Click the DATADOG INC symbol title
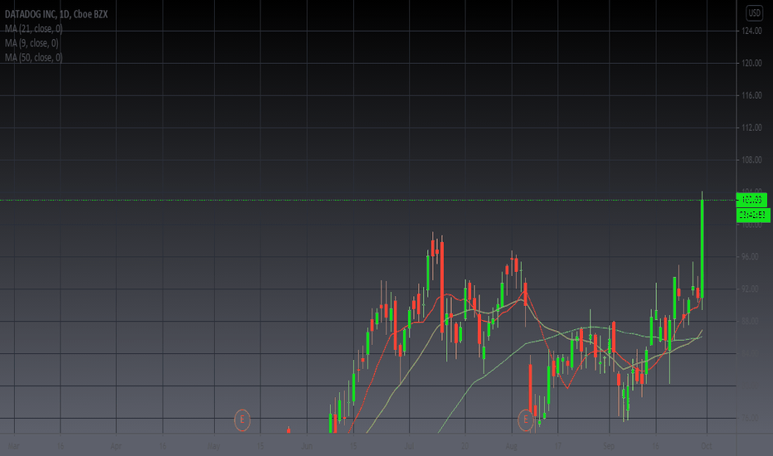 click(x=56, y=14)
